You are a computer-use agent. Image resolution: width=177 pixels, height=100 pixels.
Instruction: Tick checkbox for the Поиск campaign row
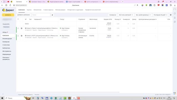18,28
